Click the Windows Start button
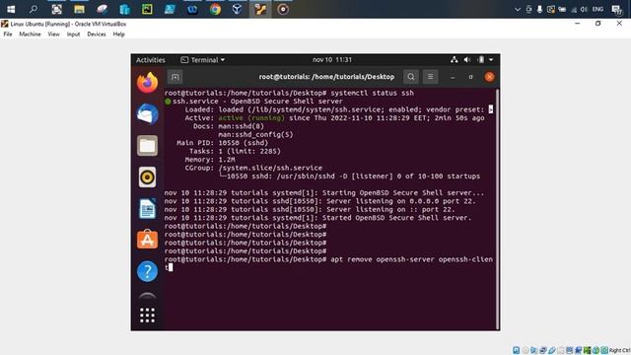This screenshot has width=631, height=355. [11, 9]
